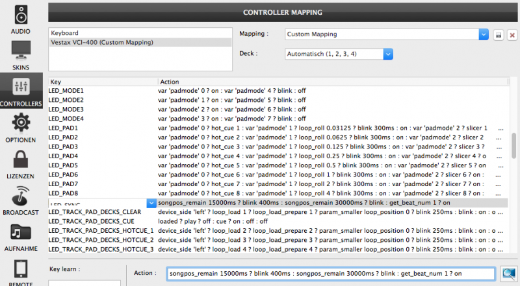Viewport: 520px width, 286px height.
Task: Save the custom mapping with disk icon
Action: (499, 34)
